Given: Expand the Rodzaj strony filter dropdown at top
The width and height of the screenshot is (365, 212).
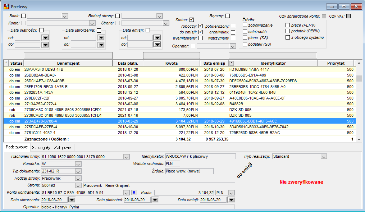Looking at the screenshot, I should pos(159,16).
